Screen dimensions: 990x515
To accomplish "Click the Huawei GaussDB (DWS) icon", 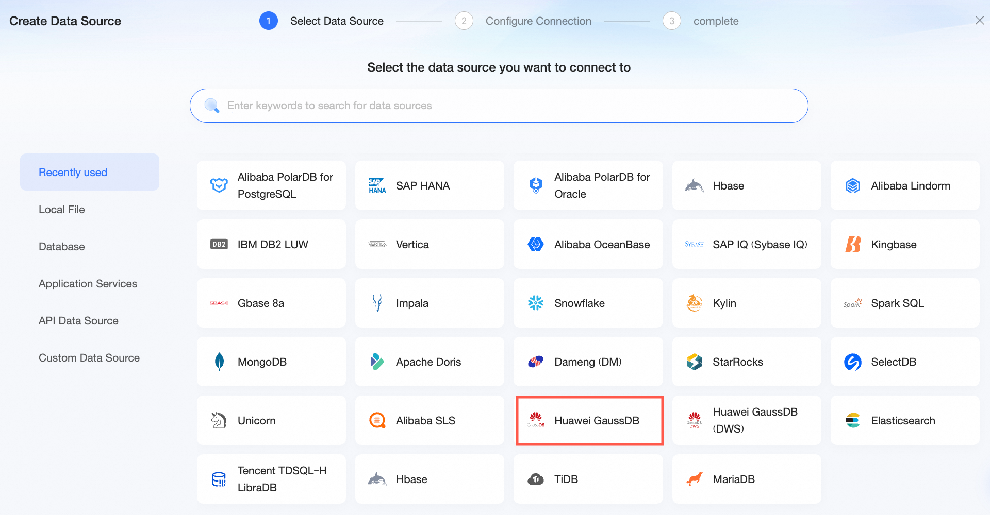I will [x=694, y=420].
